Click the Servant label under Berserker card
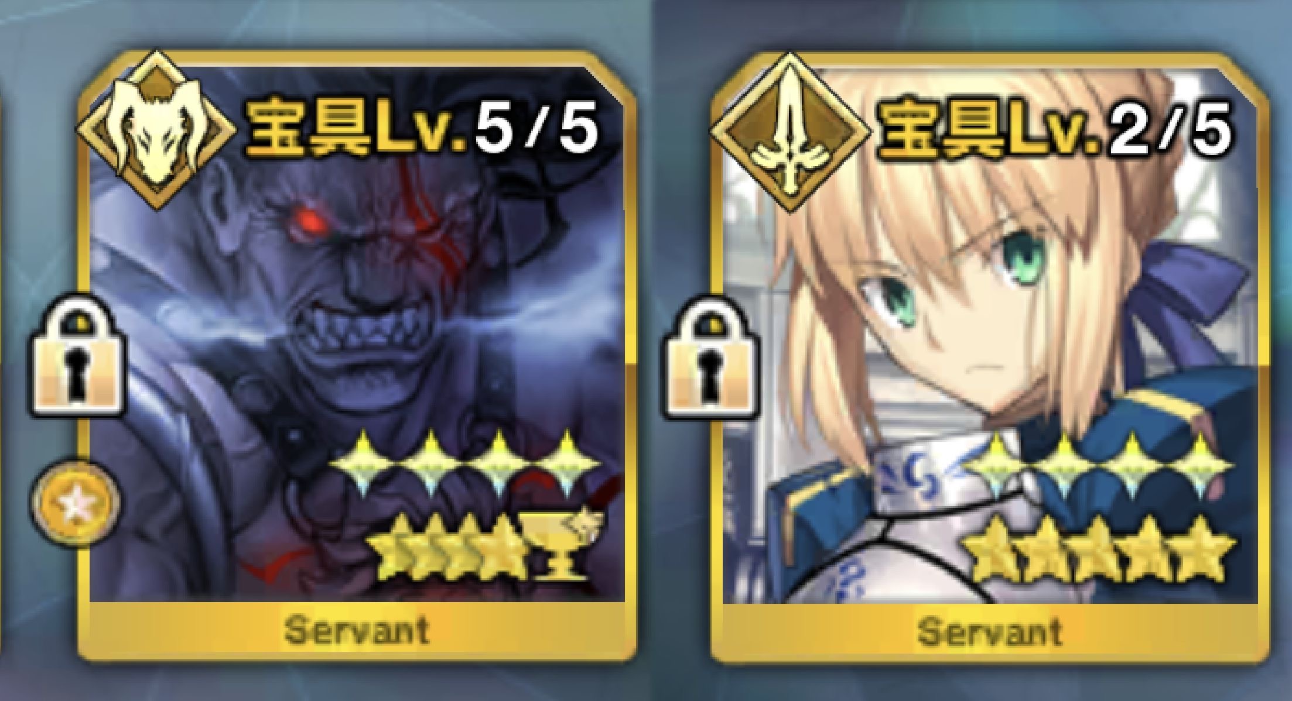1292x701 pixels. click(x=357, y=631)
